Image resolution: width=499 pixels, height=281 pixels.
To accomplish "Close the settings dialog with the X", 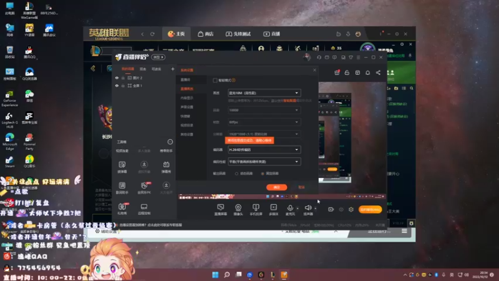I will [314, 70].
